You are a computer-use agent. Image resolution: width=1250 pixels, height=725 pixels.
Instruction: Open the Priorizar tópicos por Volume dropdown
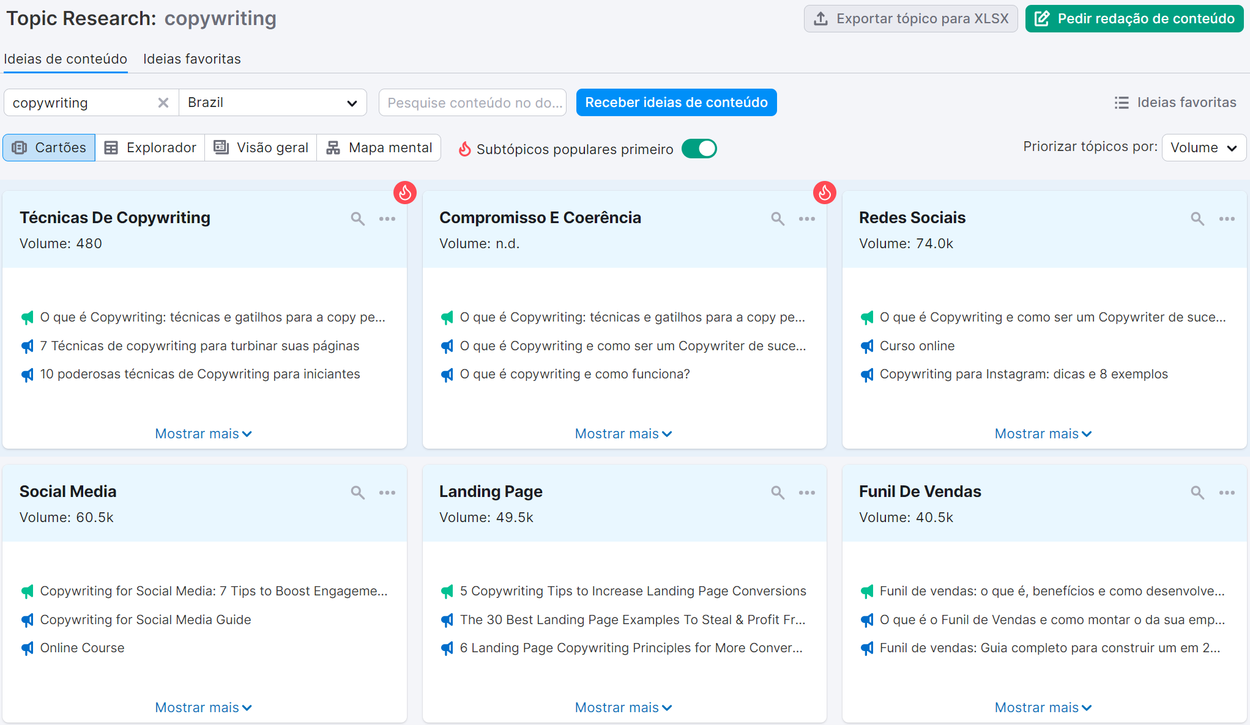[x=1203, y=147]
